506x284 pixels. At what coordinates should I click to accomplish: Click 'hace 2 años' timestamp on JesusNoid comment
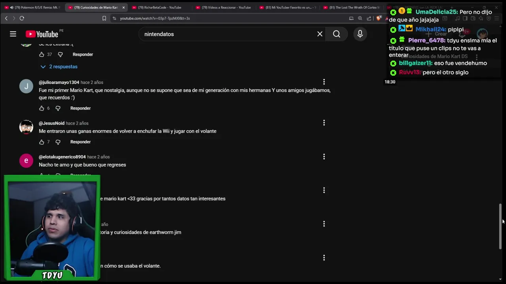(77, 123)
